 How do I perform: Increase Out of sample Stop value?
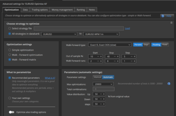click(x=118, y=57)
